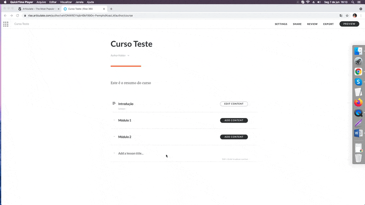
Task: Click Add Content for Módulo 2
Action: pyautogui.click(x=234, y=137)
